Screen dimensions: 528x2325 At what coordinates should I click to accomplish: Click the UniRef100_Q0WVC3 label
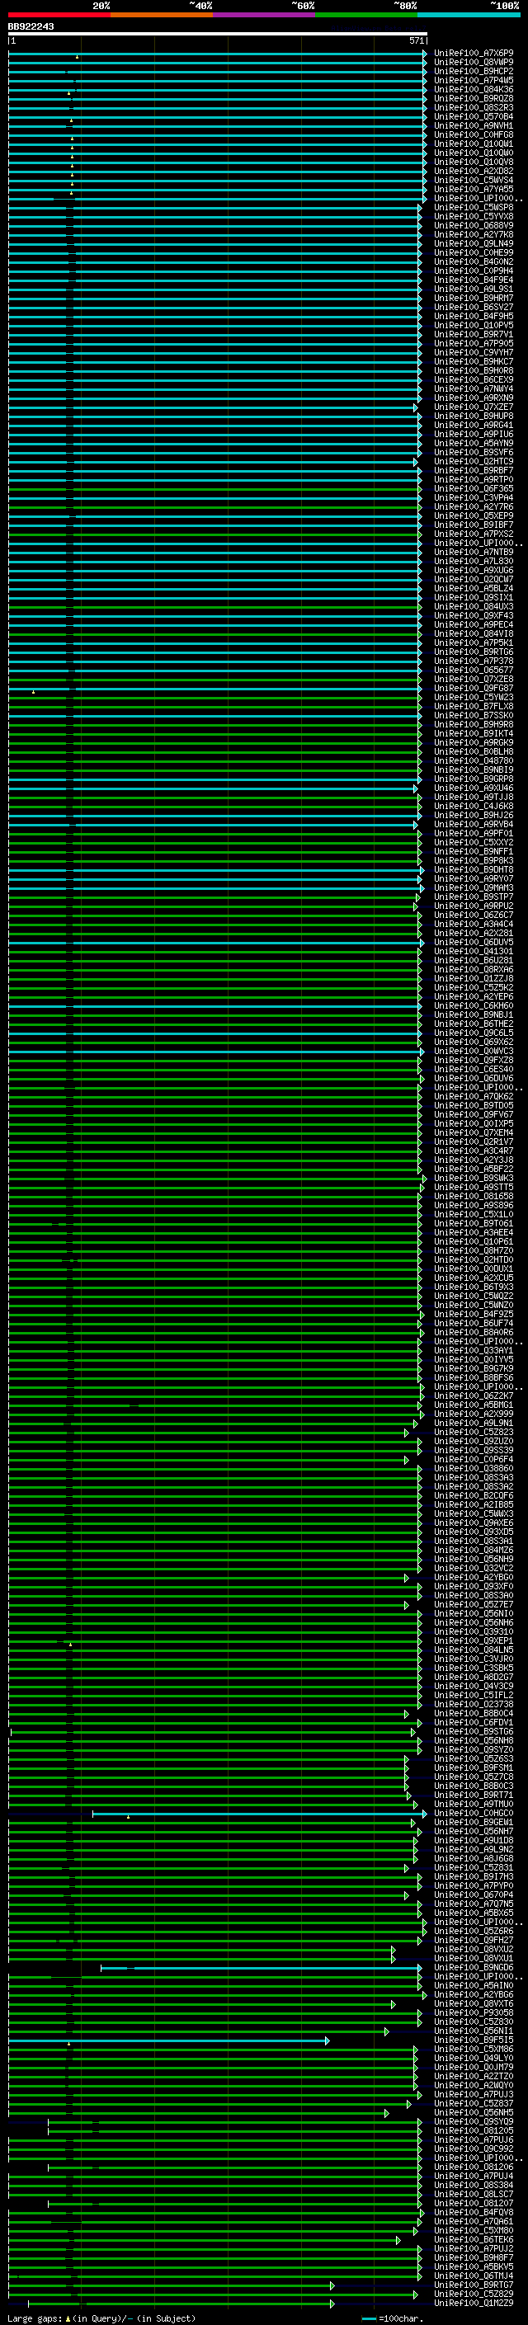point(473,1052)
